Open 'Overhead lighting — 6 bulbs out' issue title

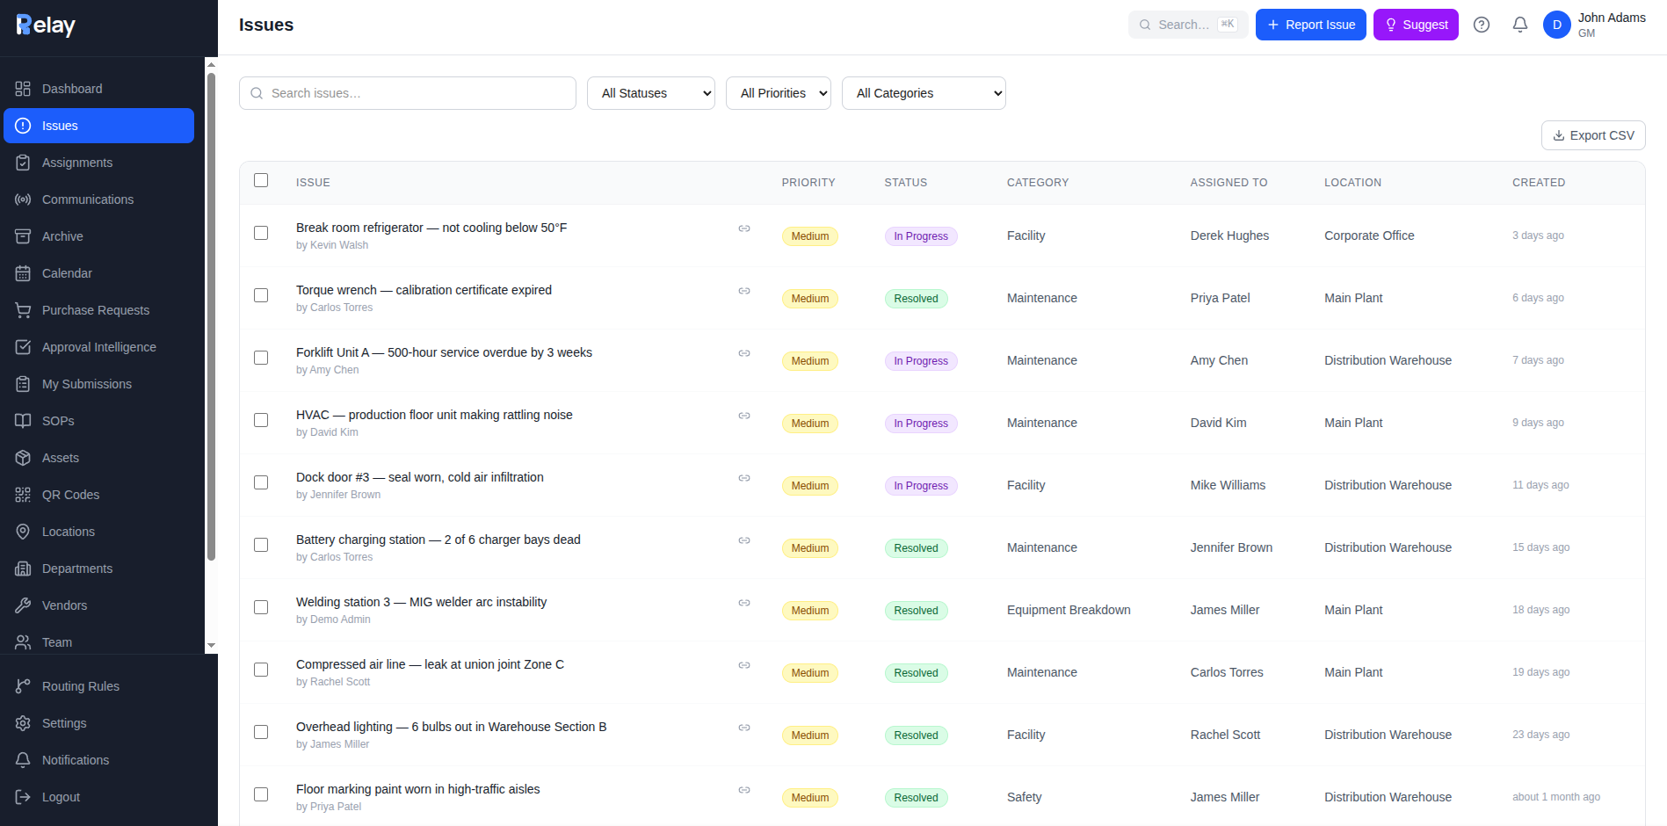click(x=452, y=727)
